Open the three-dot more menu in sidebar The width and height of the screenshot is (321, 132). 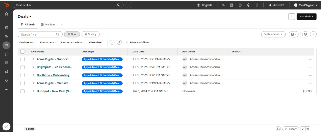click(6, 89)
